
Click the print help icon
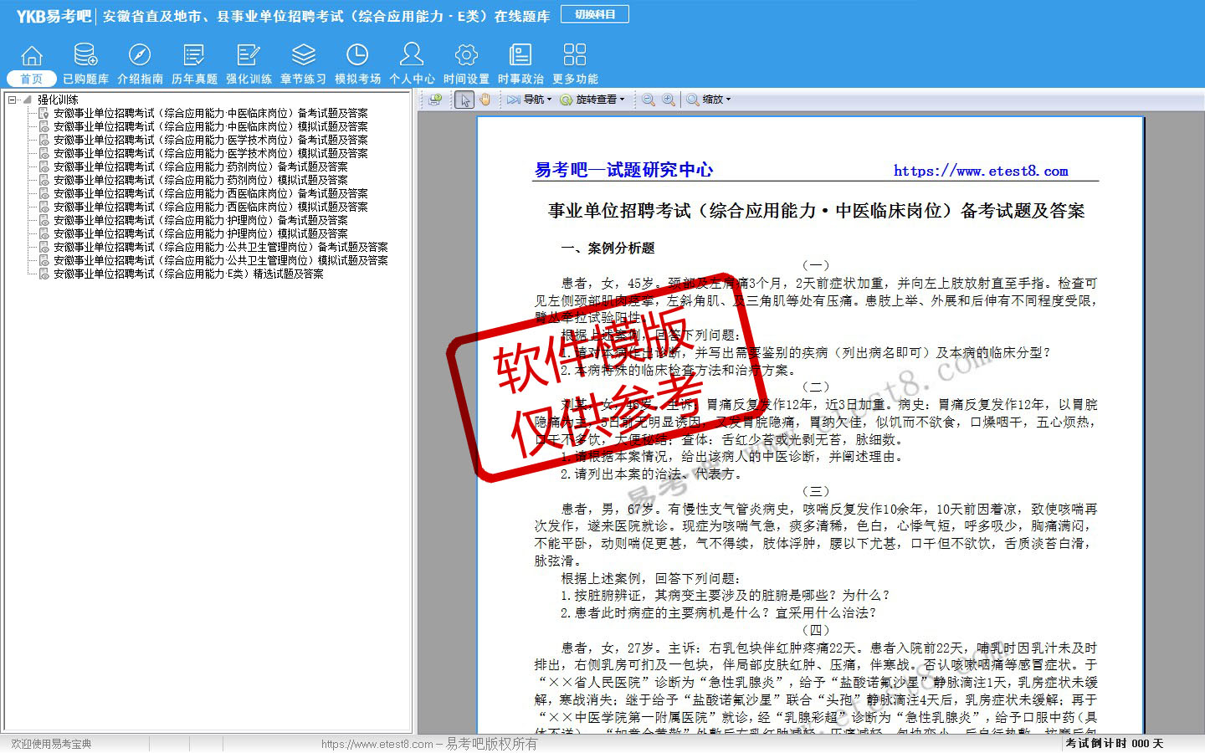(435, 100)
